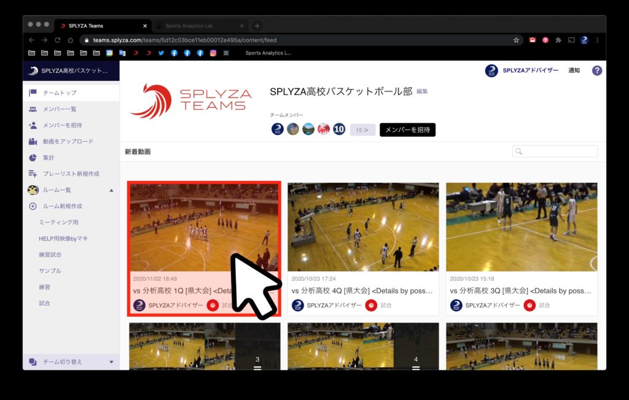Bookmark this page with the star icon
629x400 pixels.
516,40
